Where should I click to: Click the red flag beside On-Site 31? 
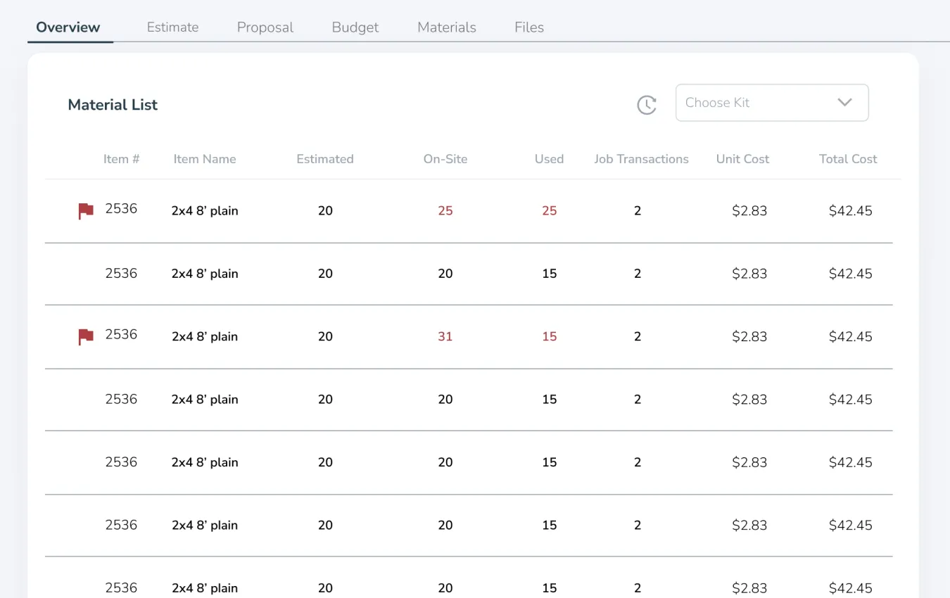pos(86,337)
